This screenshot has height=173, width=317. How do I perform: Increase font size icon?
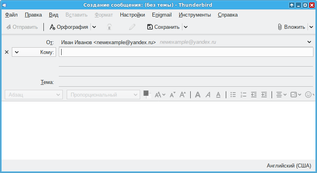tap(183, 95)
